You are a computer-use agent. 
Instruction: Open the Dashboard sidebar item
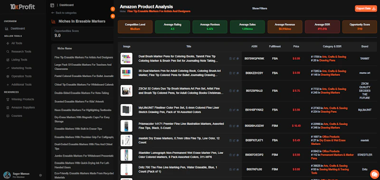[x=15, y=28]
